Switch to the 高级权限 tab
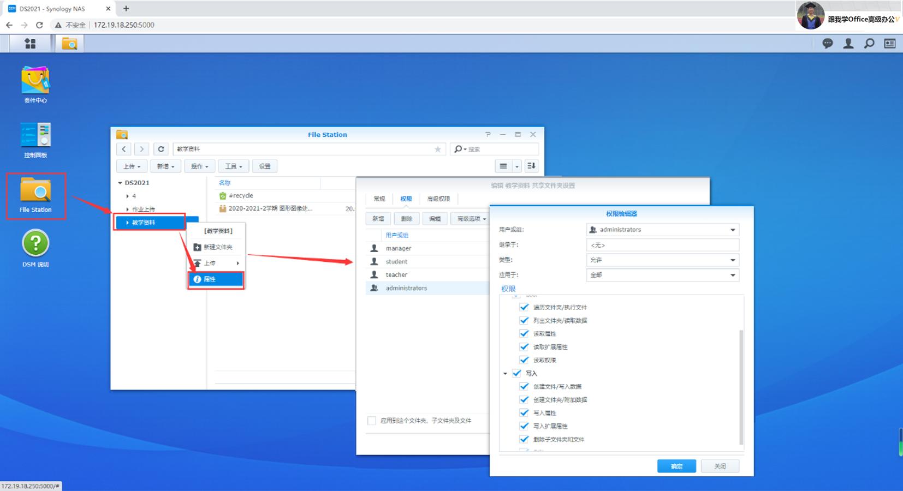903x491 pixels. 438,199
